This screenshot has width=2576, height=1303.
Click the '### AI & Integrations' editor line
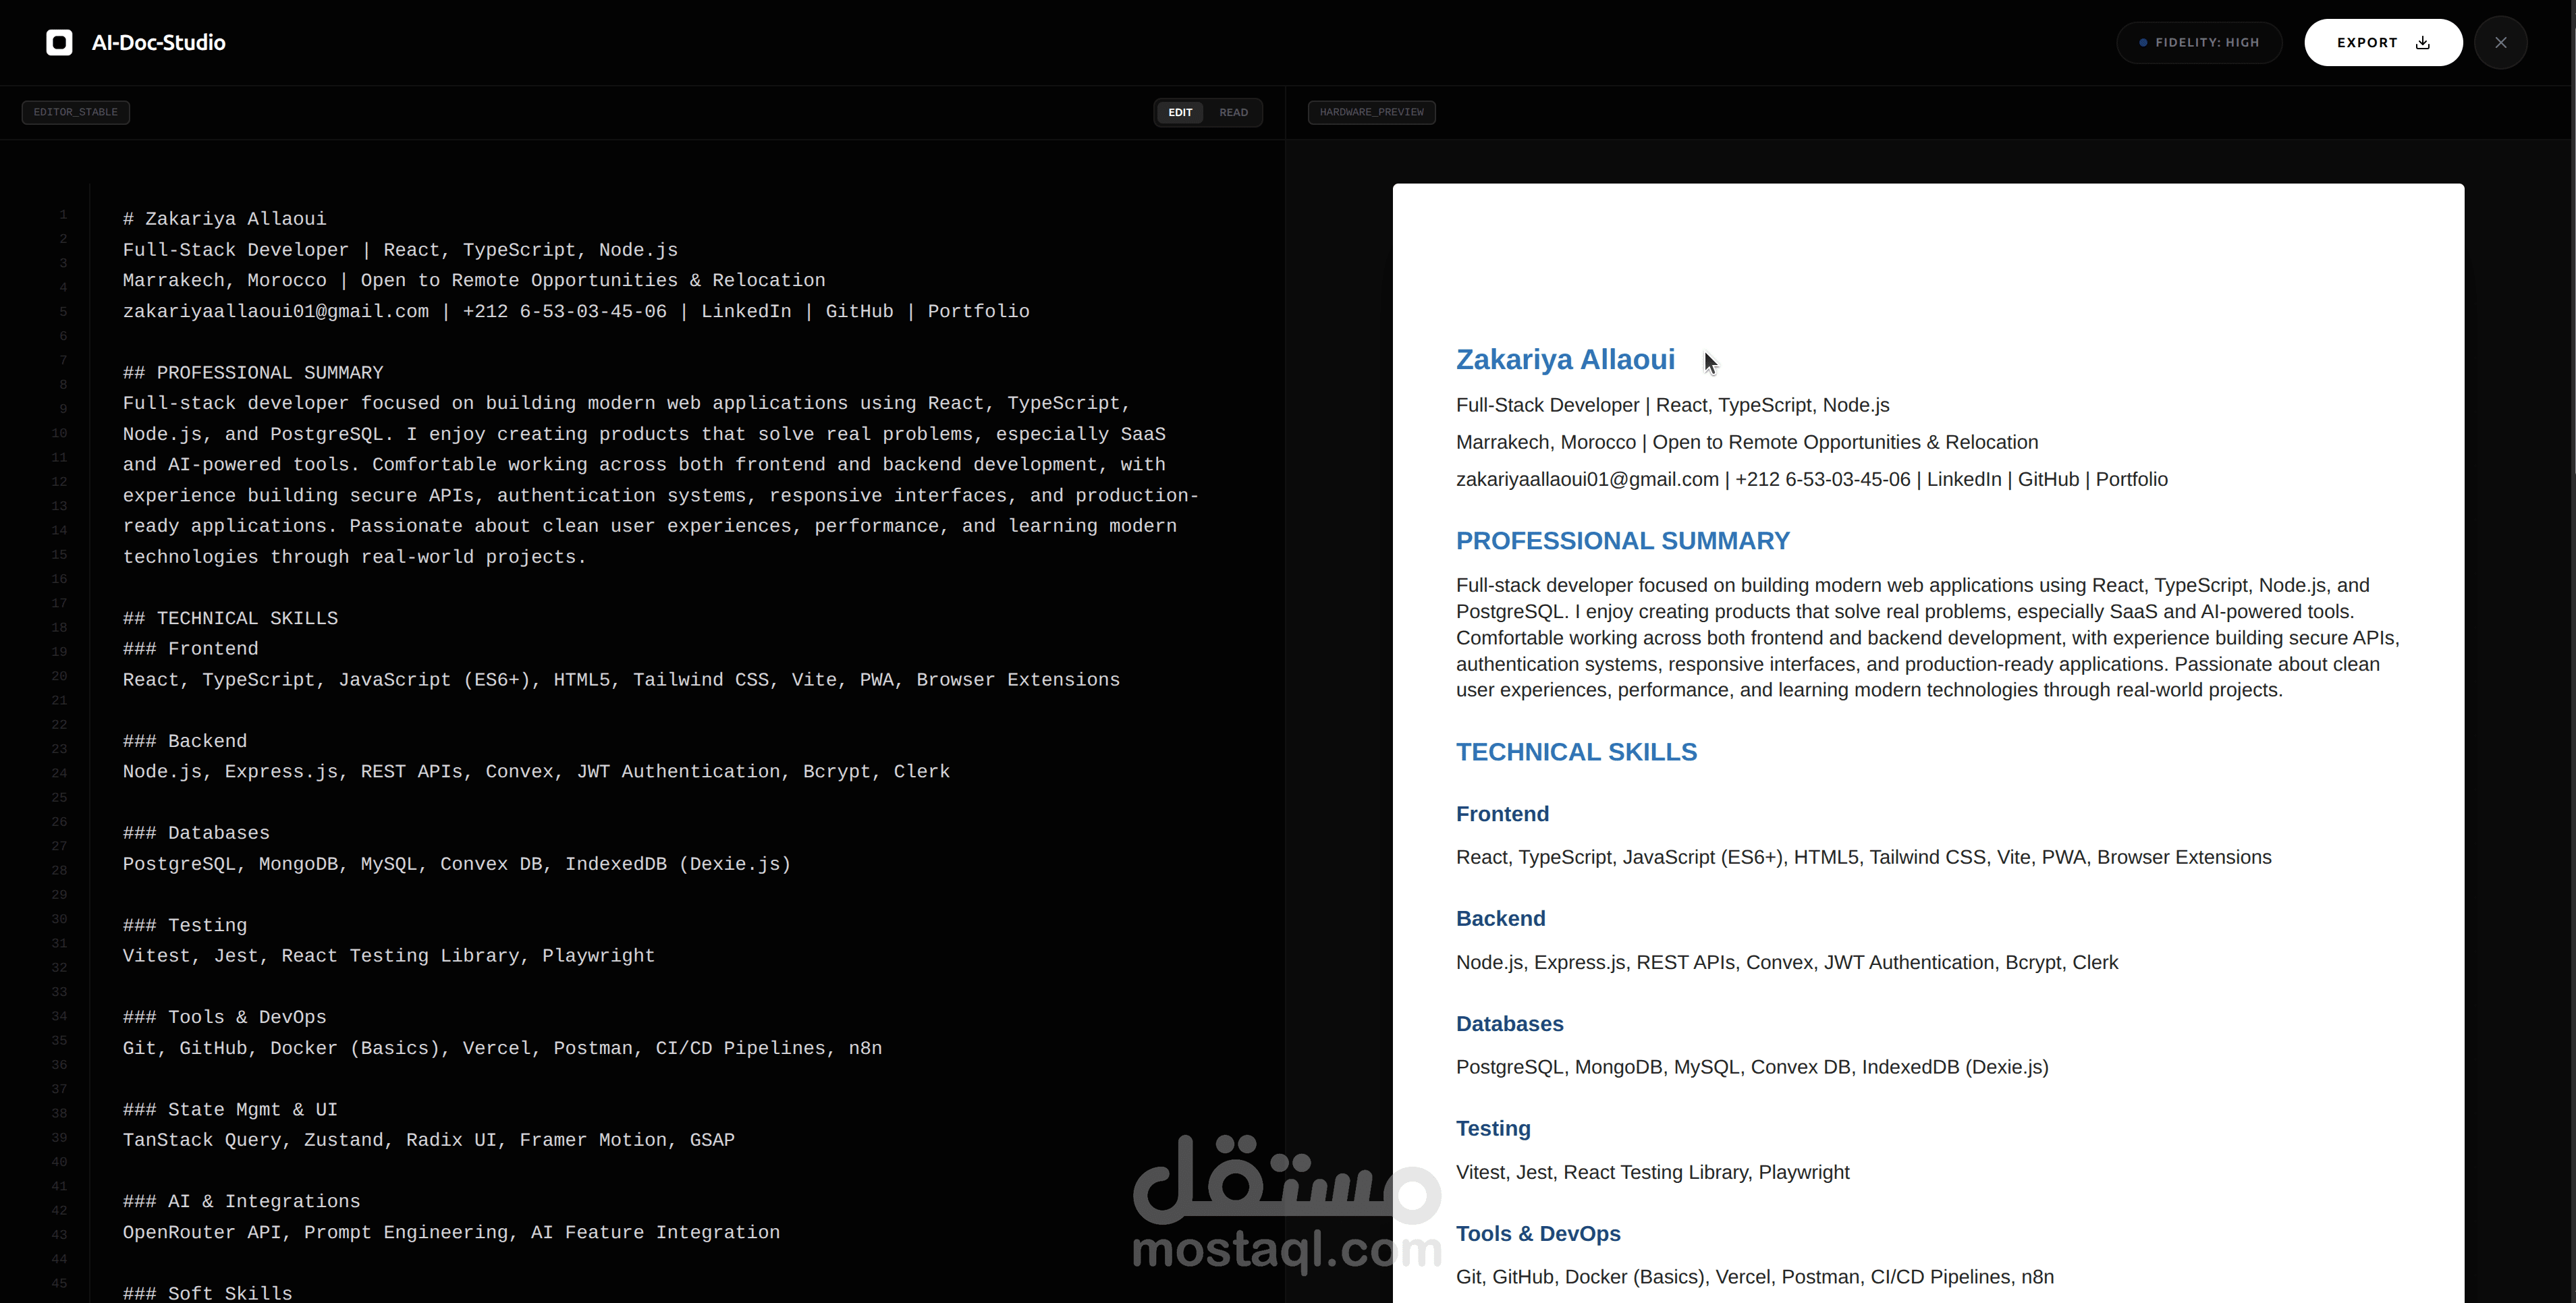pos(241,1201)
